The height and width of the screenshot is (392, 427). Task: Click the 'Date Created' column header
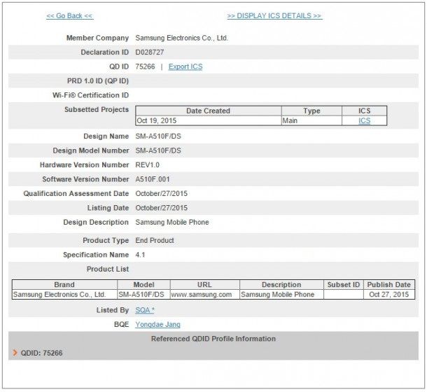208,111
